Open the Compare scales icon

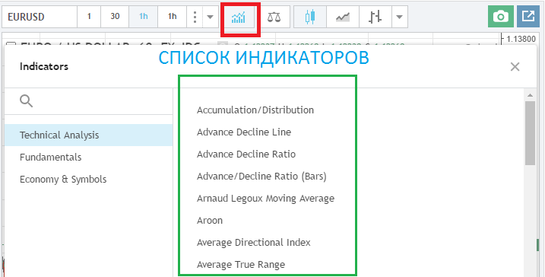click(274, 17)
